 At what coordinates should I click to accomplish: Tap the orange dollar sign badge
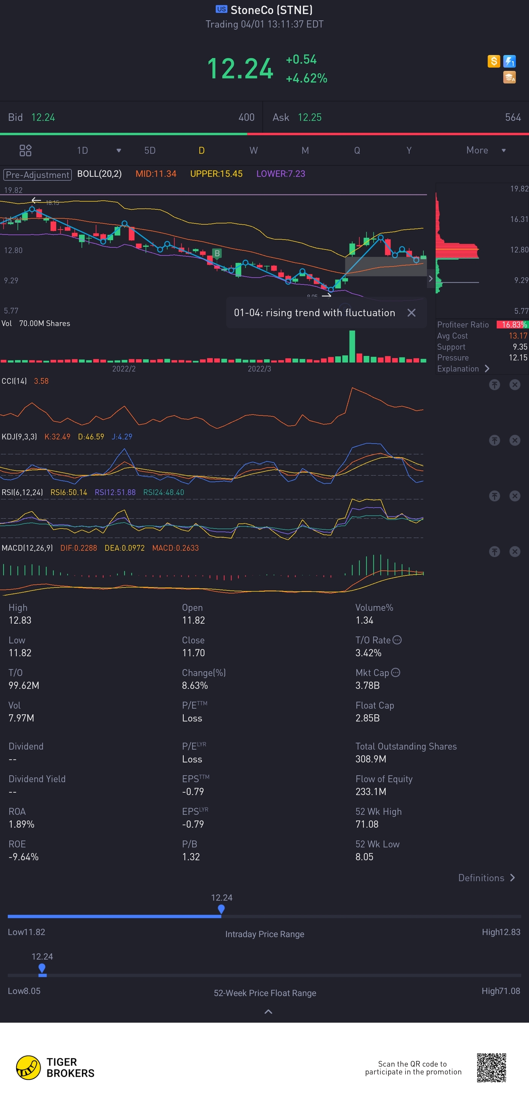(494, 61)
